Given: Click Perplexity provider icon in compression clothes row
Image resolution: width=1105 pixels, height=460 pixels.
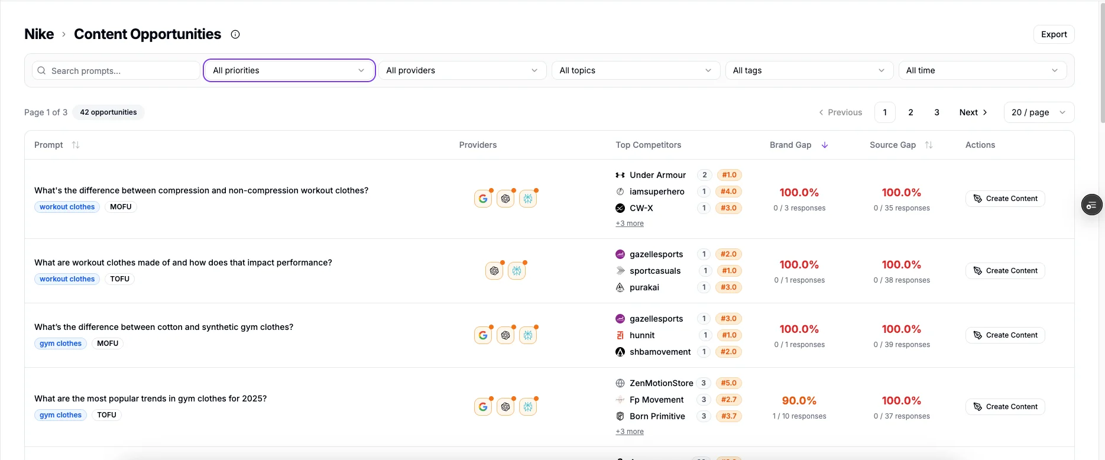Looking at the screenshot, I should [x=528, y=199].
